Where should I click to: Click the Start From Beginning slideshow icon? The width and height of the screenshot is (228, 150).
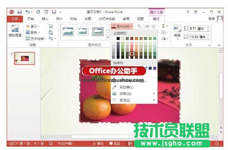click(46, 12)
